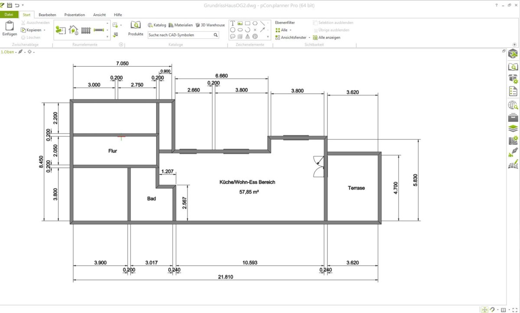Choose the rectangle shape drawing tool
520x313 pixels.
247,23
